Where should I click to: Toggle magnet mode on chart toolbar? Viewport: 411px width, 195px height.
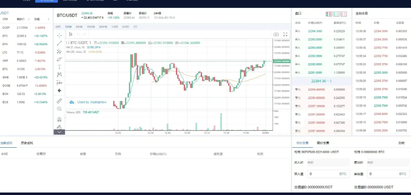(60, 119)
